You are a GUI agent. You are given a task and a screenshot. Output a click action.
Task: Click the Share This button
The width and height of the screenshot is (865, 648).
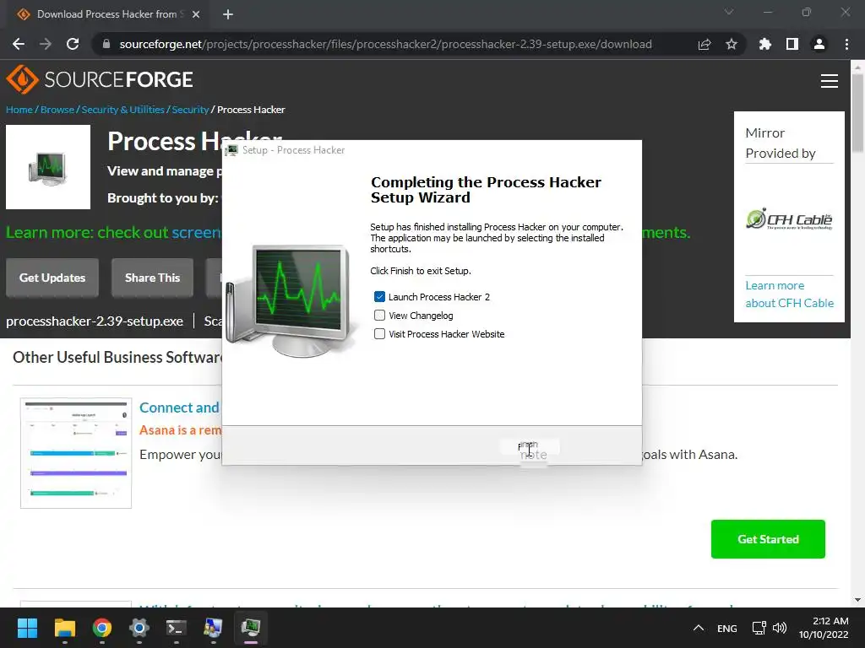pos(152,278)
